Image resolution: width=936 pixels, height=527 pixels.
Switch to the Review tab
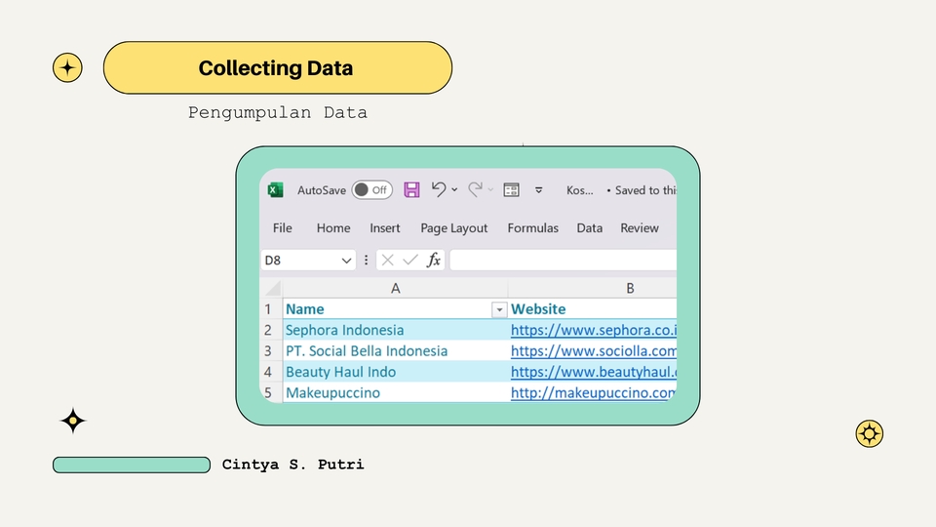pyautogui.click(x=640, y=227)
